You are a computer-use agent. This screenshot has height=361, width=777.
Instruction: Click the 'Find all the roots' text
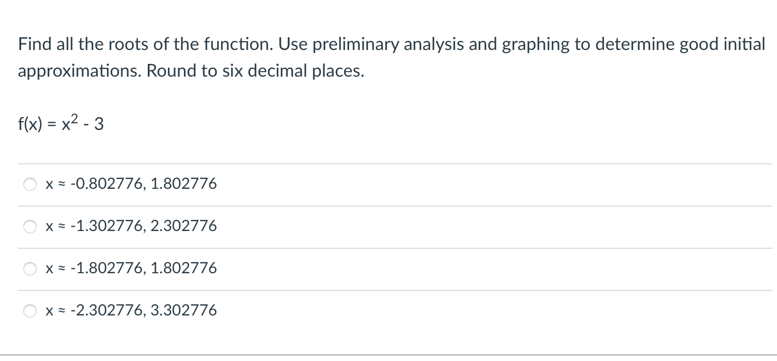(x=84, y=44)
